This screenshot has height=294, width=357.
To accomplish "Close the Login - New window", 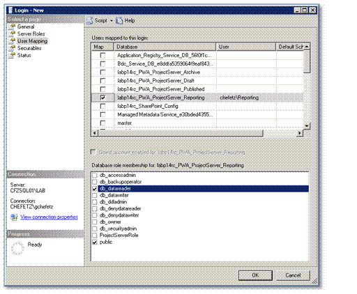I will pyautogui.click(x=313, y=10).
